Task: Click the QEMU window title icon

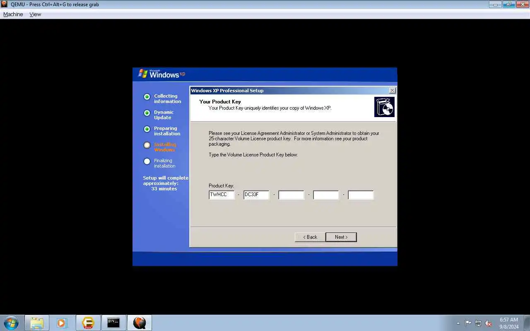Action: pos(4,4)
